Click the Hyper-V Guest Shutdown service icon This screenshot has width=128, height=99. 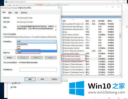click(63, 70)
